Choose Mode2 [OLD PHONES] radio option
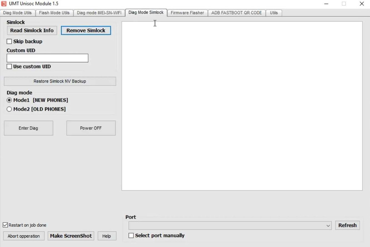Screen dimensions: 370x247 tap(9, 109)
